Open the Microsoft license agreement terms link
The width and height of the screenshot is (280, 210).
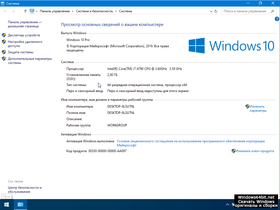(x=190, y=141)
